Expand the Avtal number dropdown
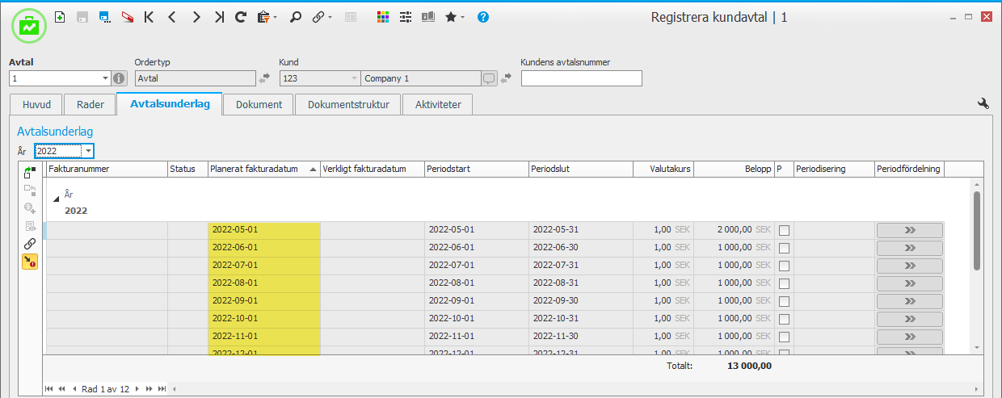Screen dimensions: 1002x398 pyautogui.click(x=105, y=78)
